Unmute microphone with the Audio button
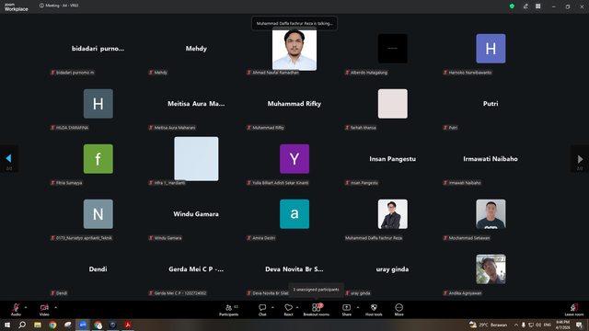 point(16,310)
